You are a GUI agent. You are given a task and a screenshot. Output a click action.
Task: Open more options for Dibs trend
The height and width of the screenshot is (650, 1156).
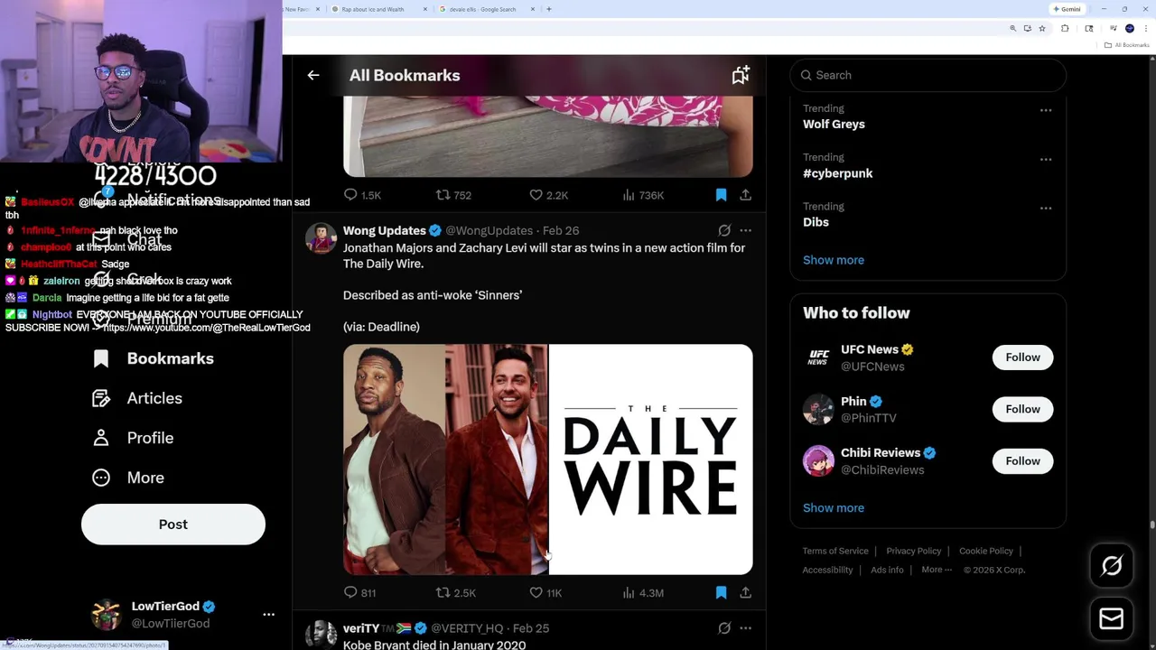point(1046,208)
